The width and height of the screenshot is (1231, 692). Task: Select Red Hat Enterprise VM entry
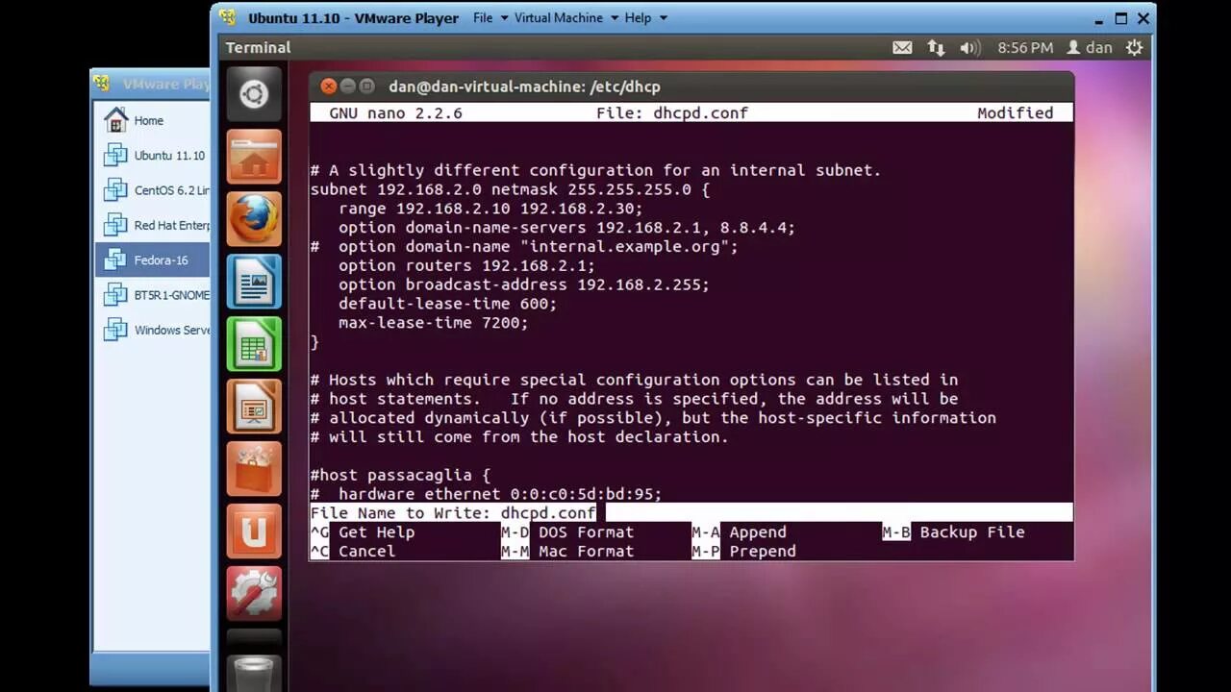[152, 225]
